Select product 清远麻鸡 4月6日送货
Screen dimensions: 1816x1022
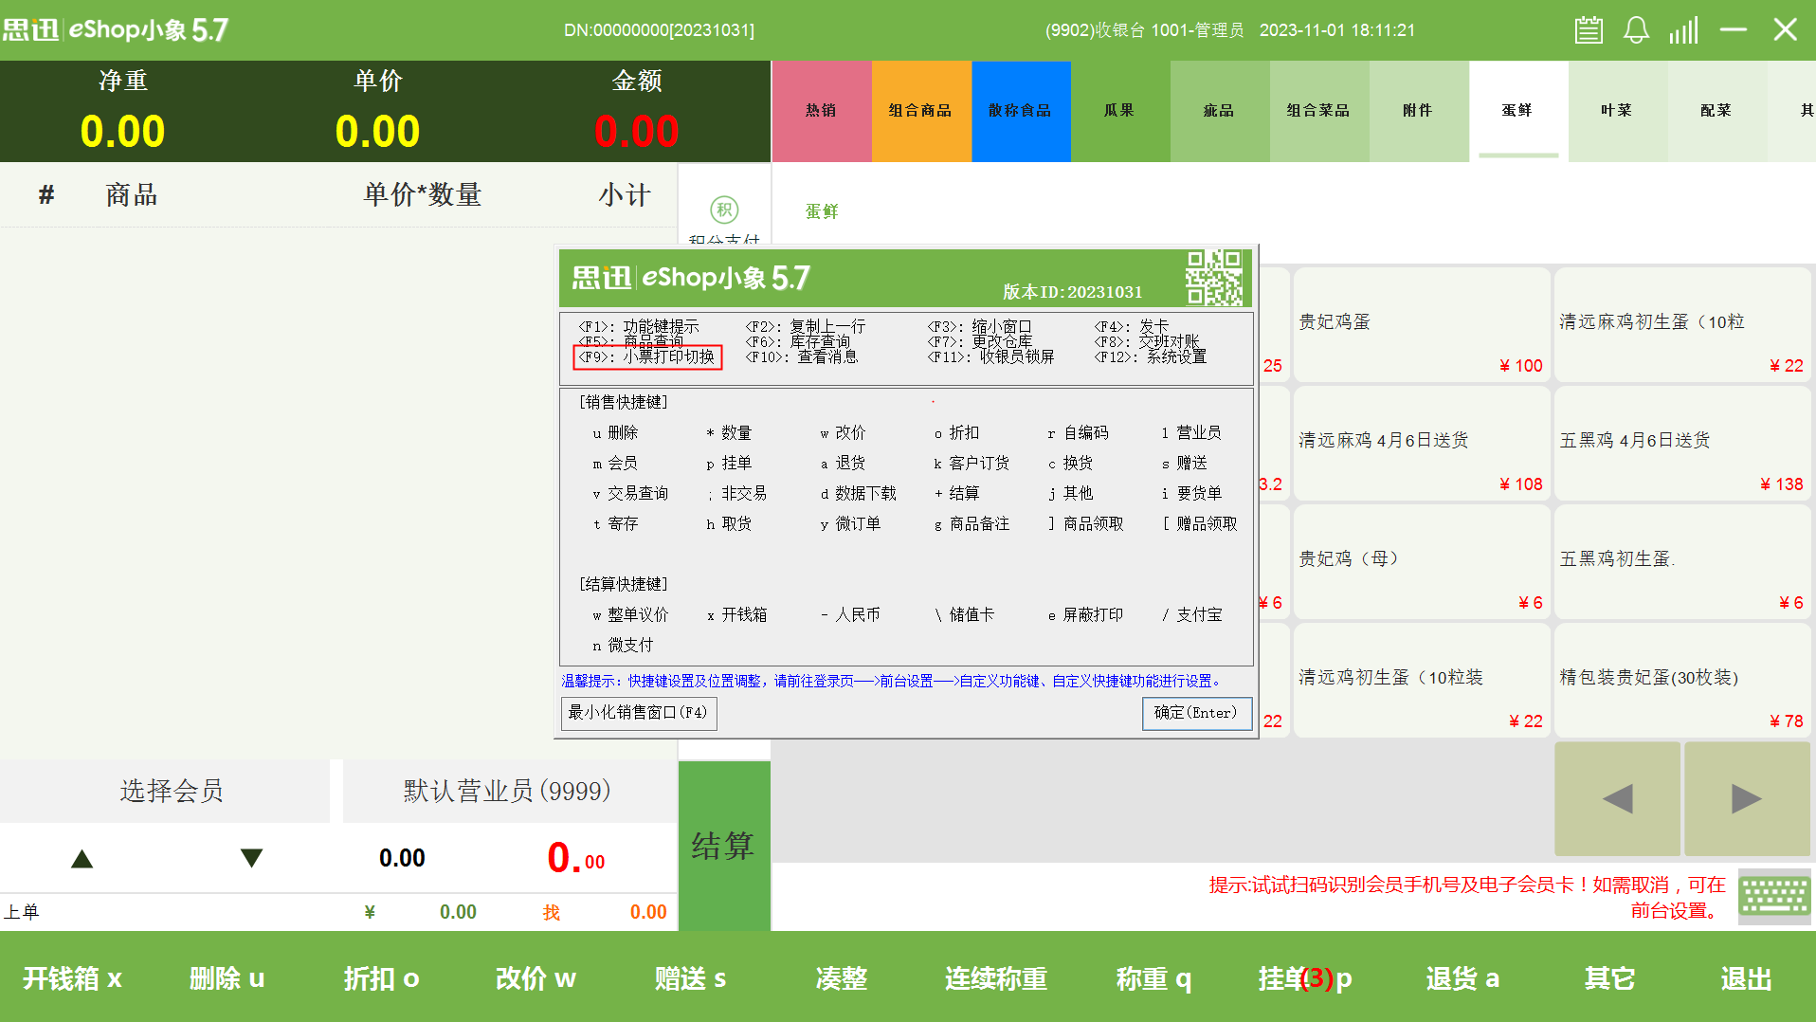1422,444
